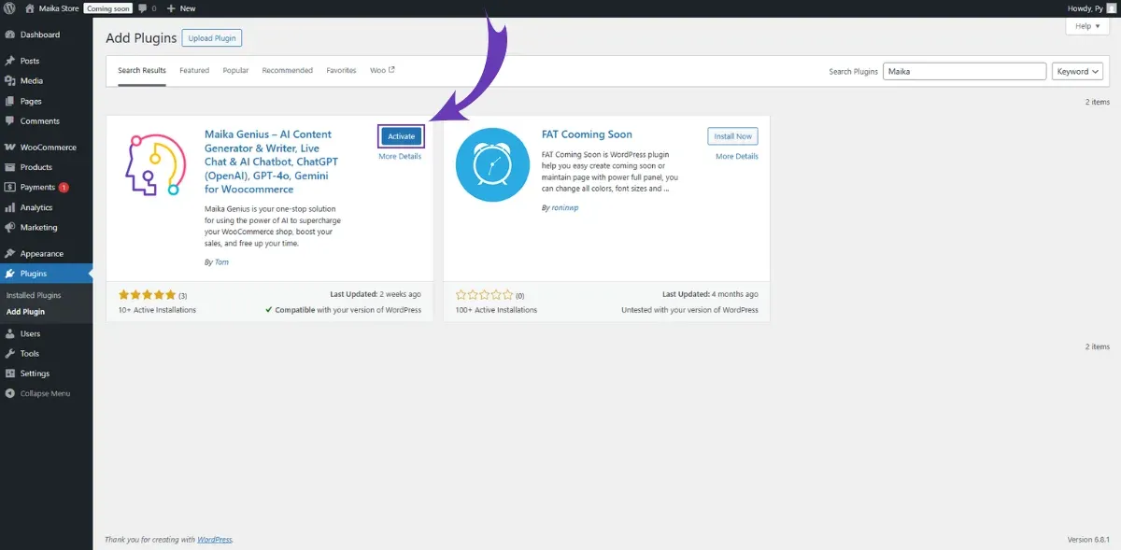Open the comments bubble icon in admin bar

[x=142, y=8]
